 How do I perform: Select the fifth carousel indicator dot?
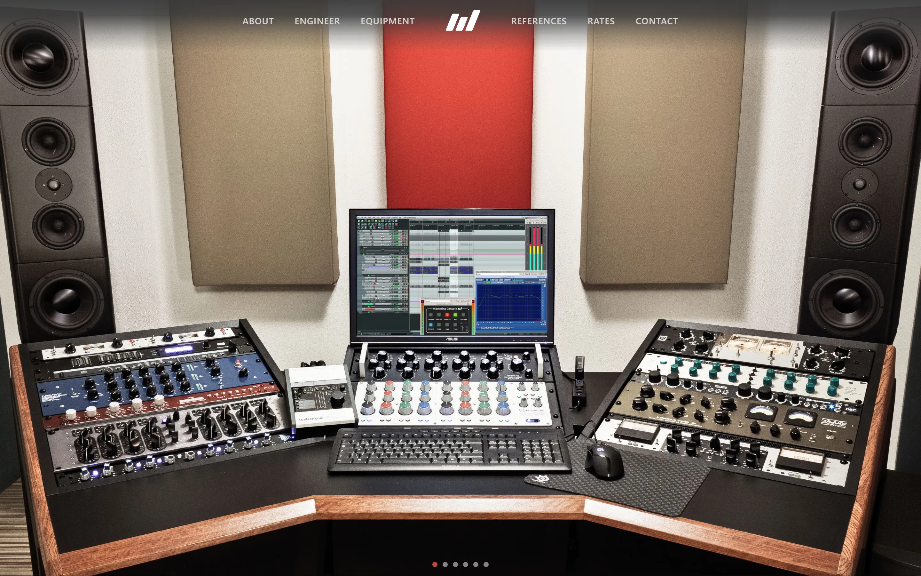tap(476, 564)
